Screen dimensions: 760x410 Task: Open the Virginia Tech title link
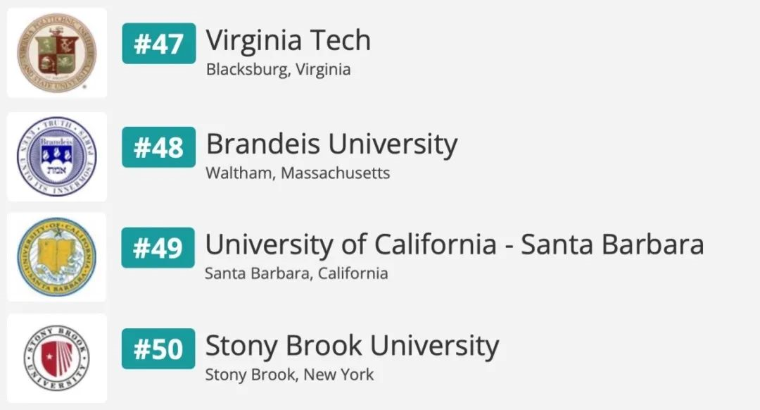point(288,41)
